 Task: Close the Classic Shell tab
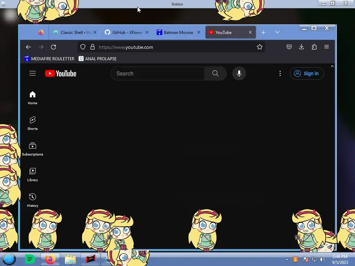[95, 32]
